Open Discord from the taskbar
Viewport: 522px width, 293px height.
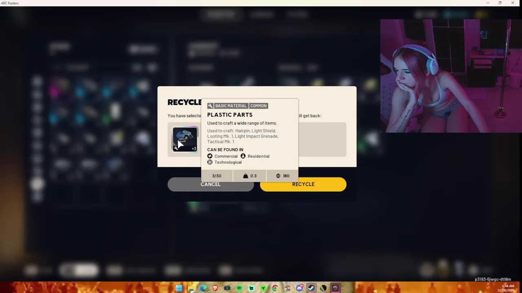click(299, 288)
